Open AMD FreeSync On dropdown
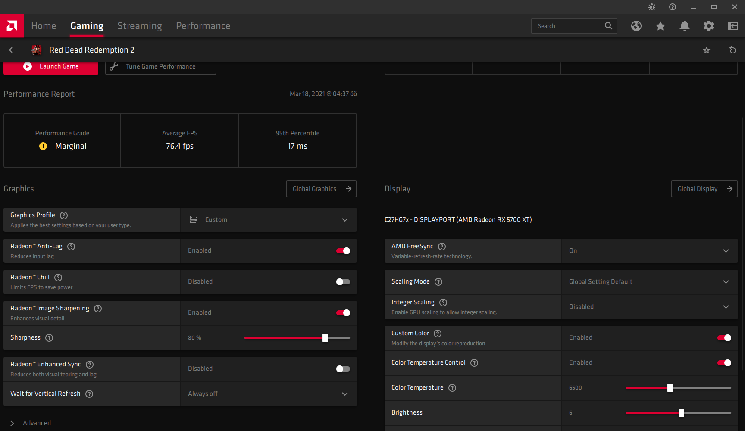Screen dimensions: 745x431 650,251
